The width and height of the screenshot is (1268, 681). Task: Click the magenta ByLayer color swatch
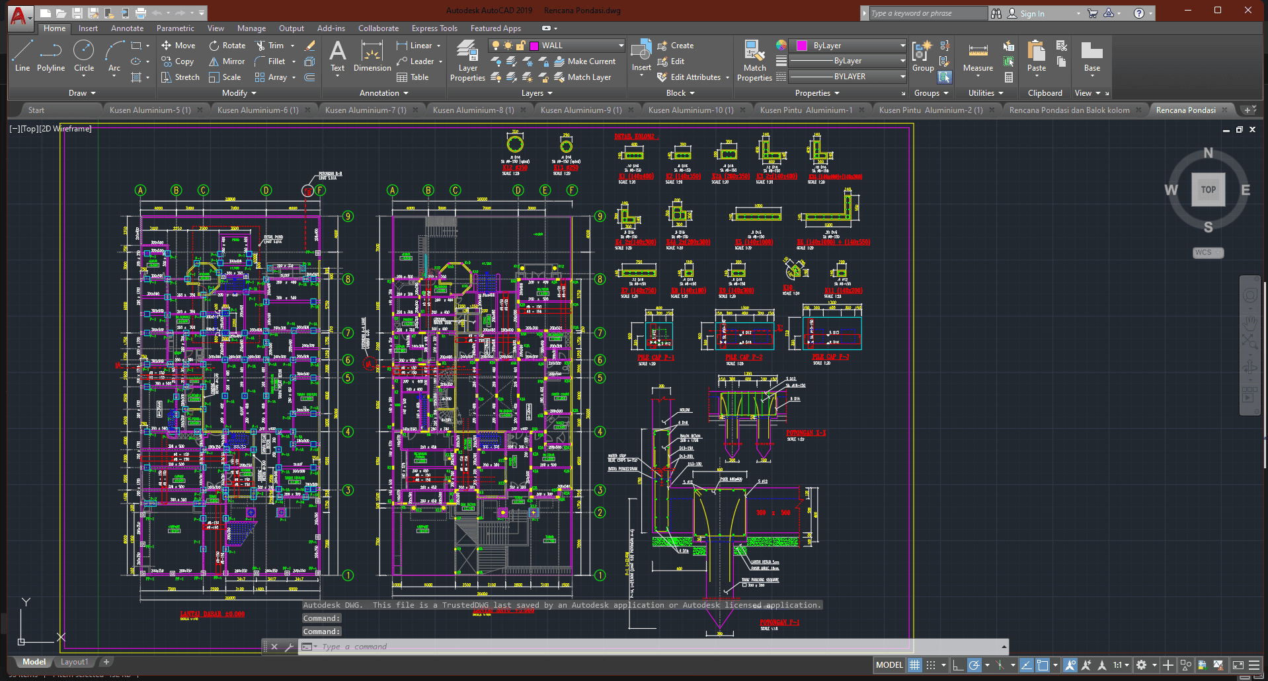point(802,46)
